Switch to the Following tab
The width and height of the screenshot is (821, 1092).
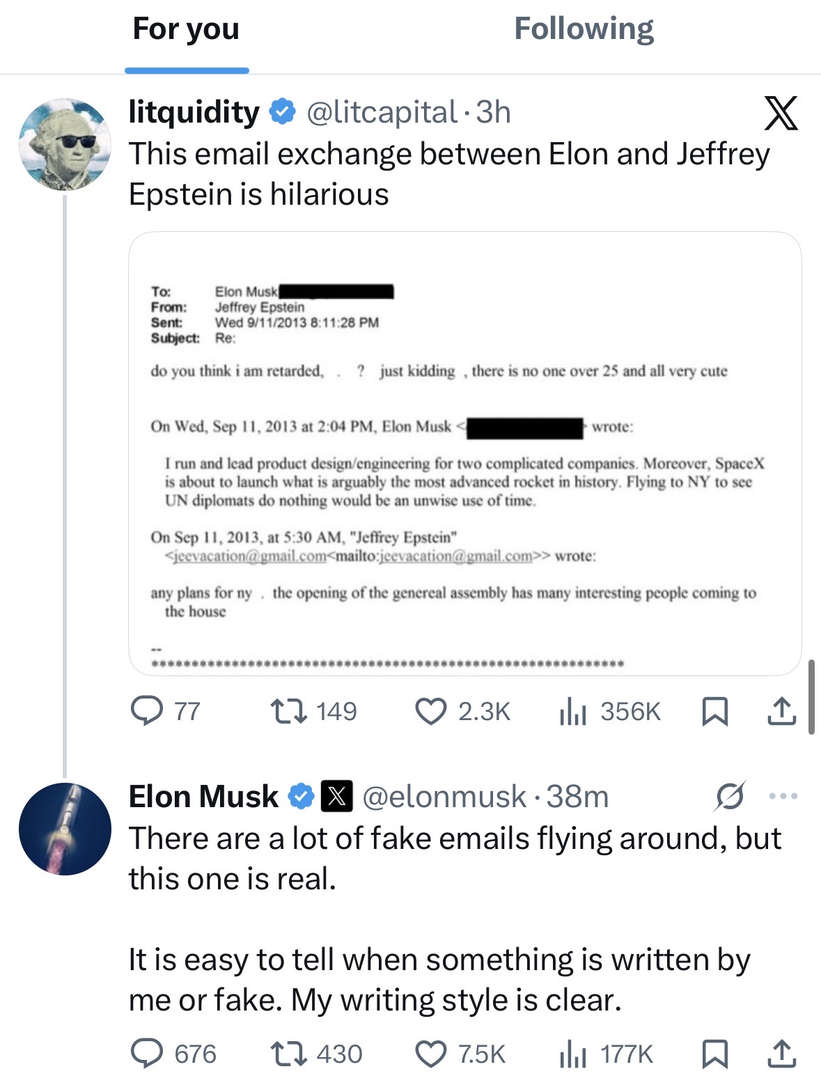(584, 29)
